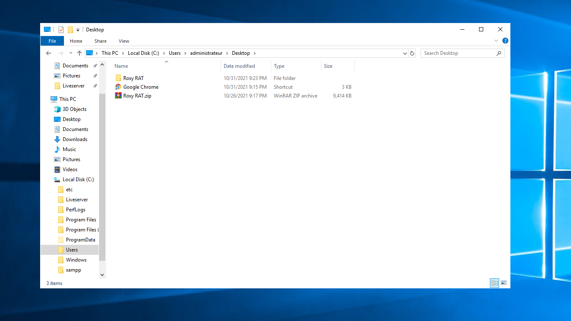Switch to details view in status bar
571x321 pixels.
[x=495, y=283]
